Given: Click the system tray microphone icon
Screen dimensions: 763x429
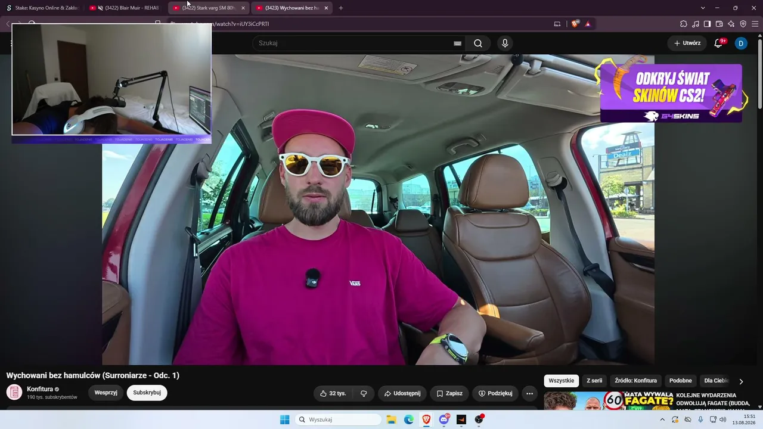Looking at the screenshot, I should (700, 419).
